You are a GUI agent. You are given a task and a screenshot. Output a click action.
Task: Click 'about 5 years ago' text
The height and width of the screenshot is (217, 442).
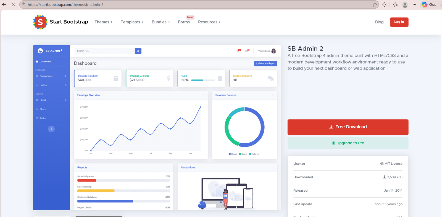(388, 204)
